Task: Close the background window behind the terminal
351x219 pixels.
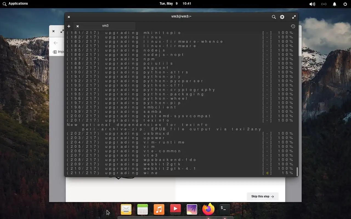Action: pos(53,31)
